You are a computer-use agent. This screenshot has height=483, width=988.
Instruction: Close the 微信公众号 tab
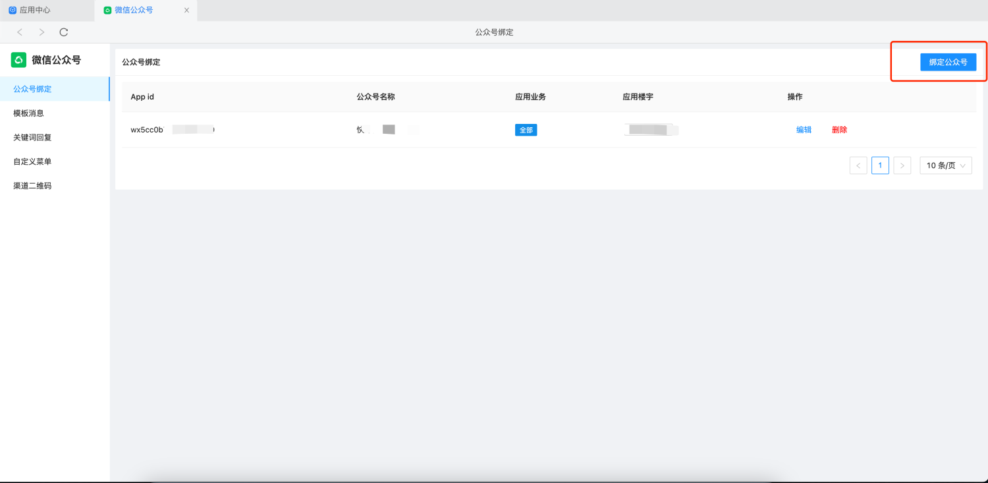[x=186, y=11]
